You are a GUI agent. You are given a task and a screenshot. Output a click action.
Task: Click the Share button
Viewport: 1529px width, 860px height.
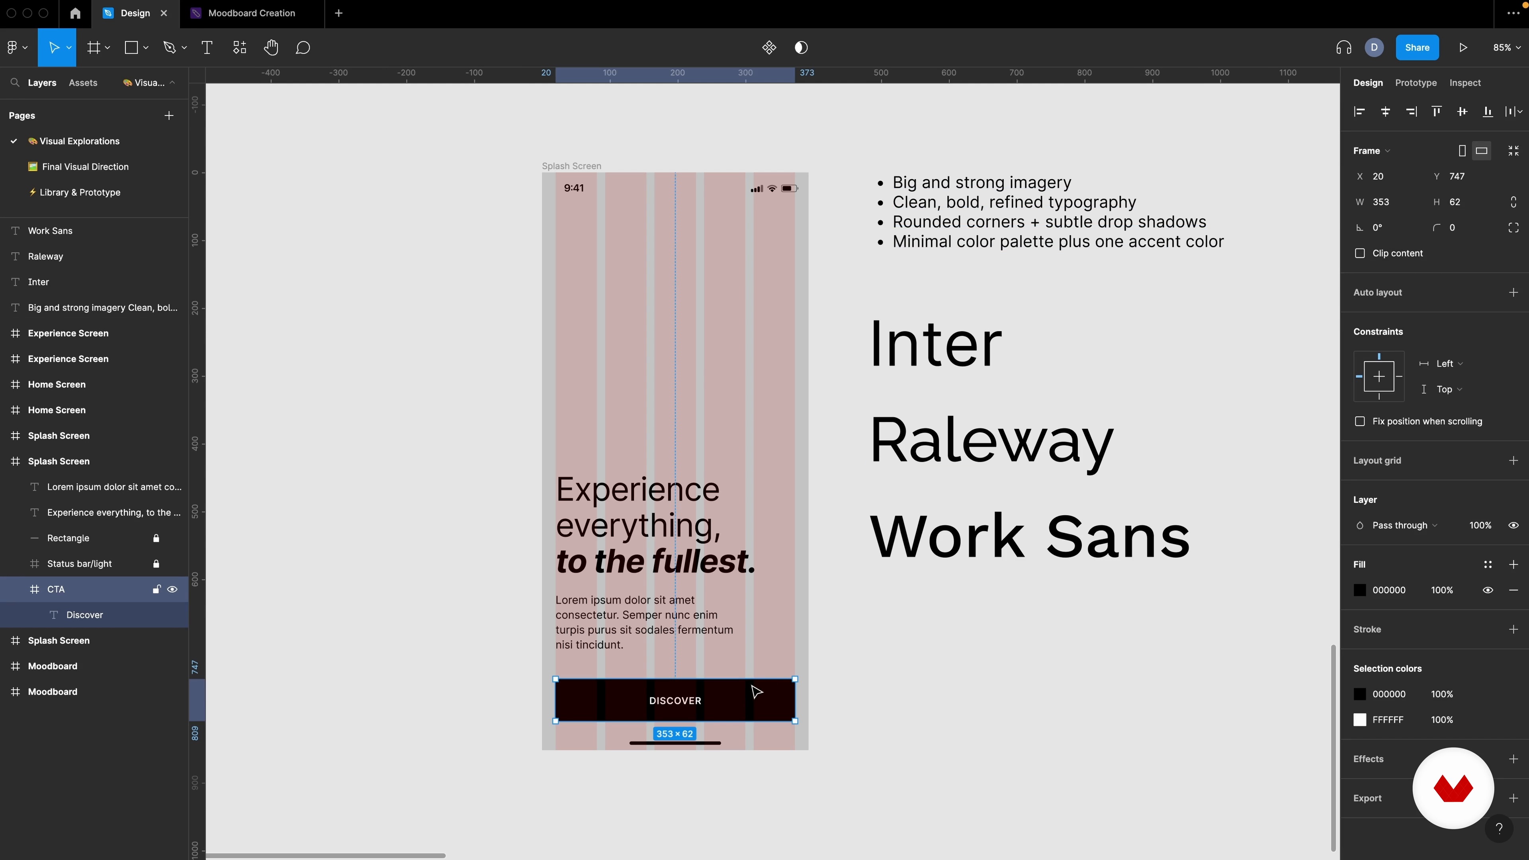1417,47
